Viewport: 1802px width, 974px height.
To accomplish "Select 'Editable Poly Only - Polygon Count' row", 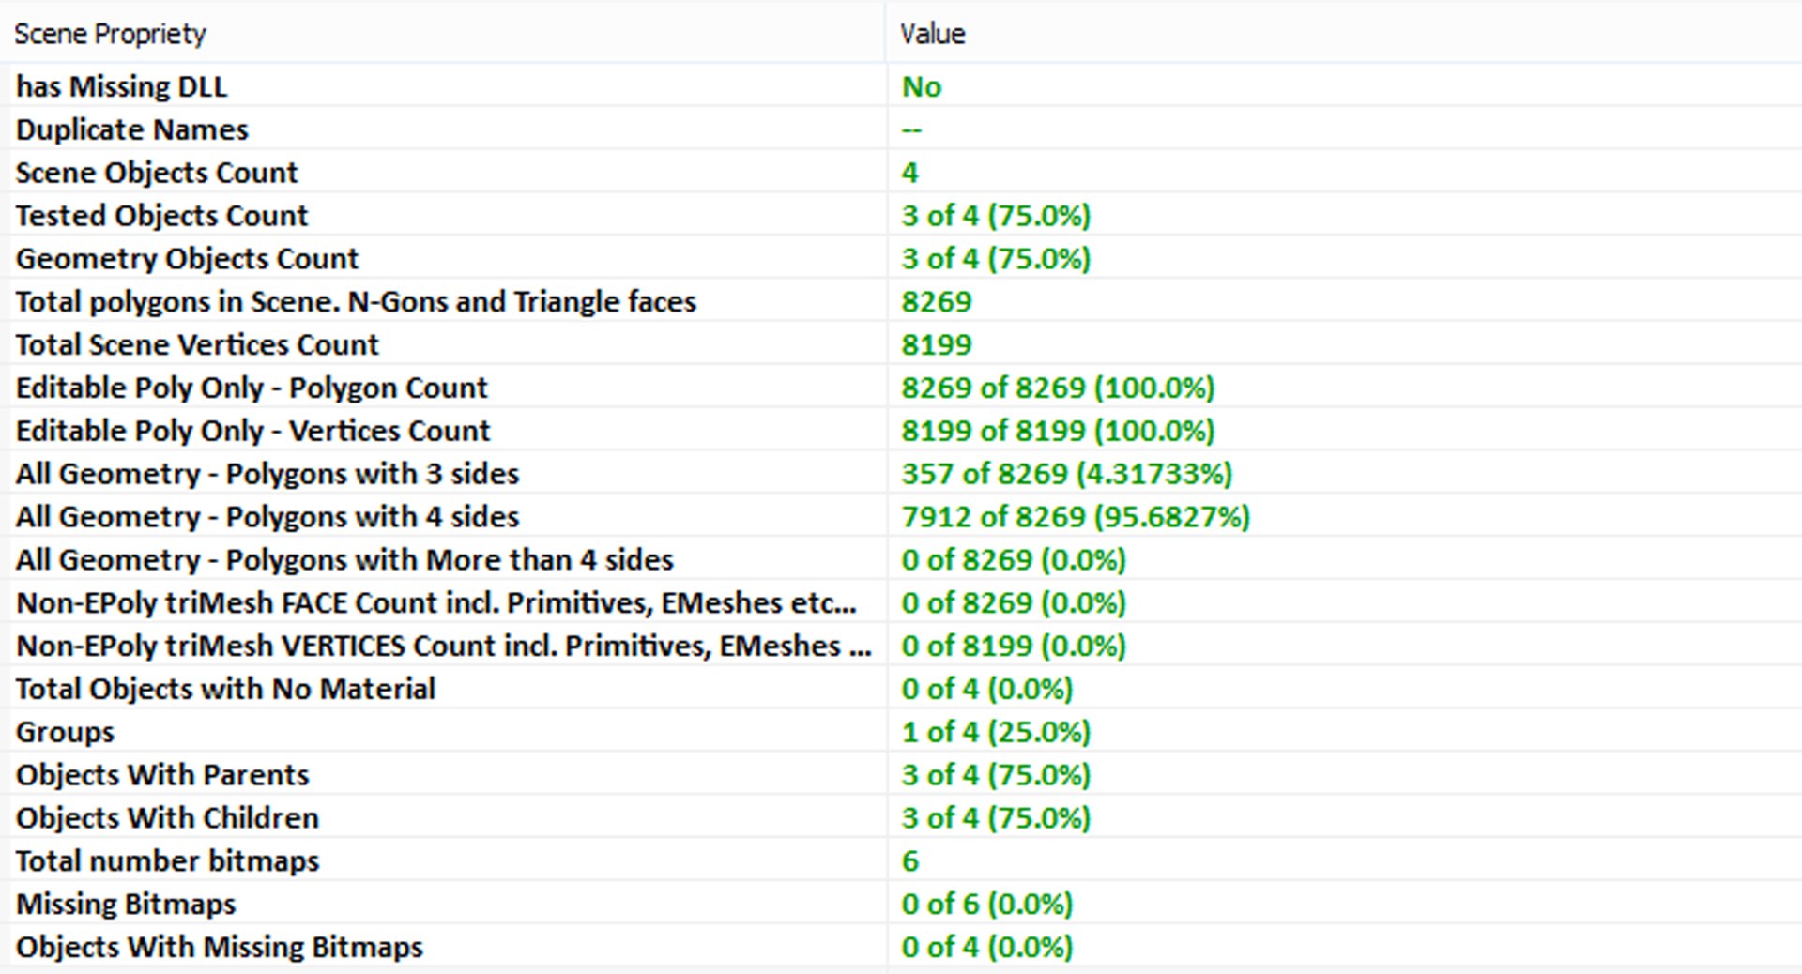I will coord(901,388).
